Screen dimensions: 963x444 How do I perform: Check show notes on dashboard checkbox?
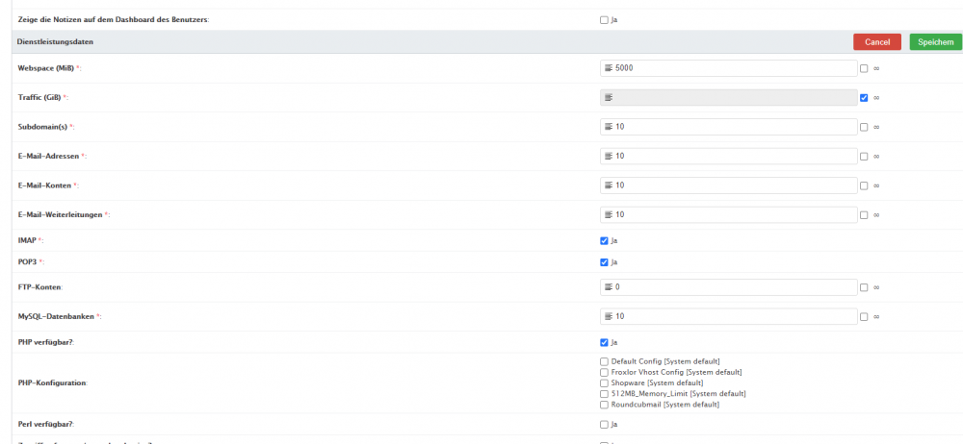604,19
